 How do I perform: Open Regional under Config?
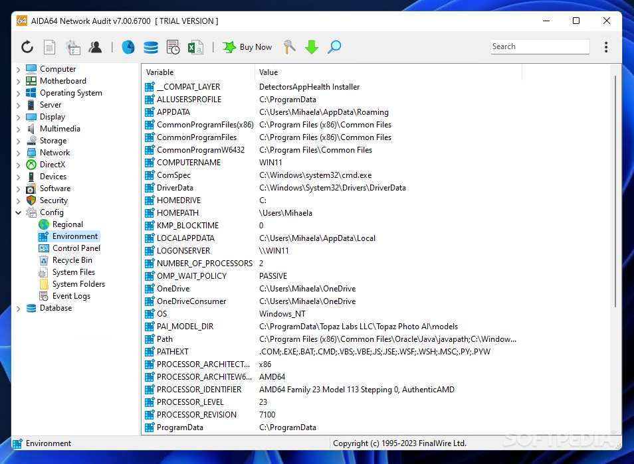click(x=68, y=224)
